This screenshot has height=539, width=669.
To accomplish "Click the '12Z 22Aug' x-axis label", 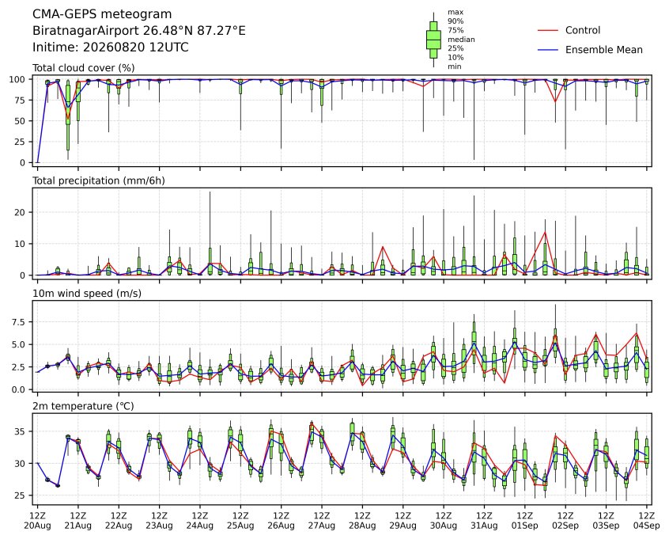I will click(119, 521).
